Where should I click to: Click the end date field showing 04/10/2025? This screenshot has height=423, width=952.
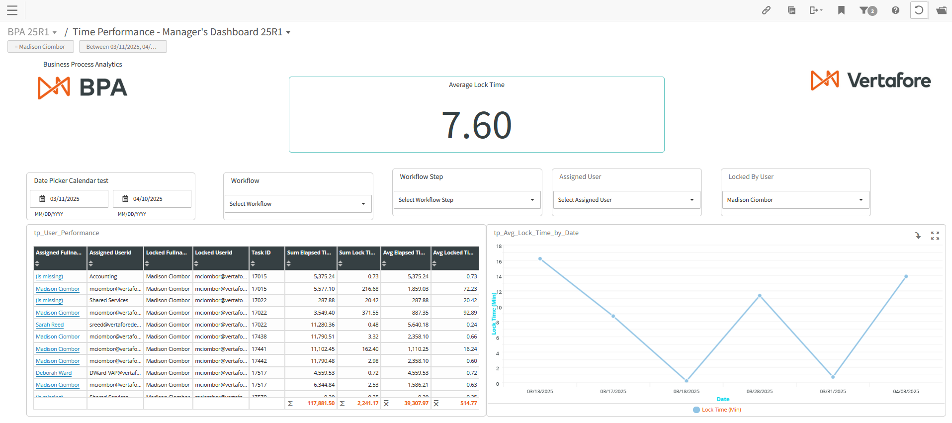click(152, 199)
